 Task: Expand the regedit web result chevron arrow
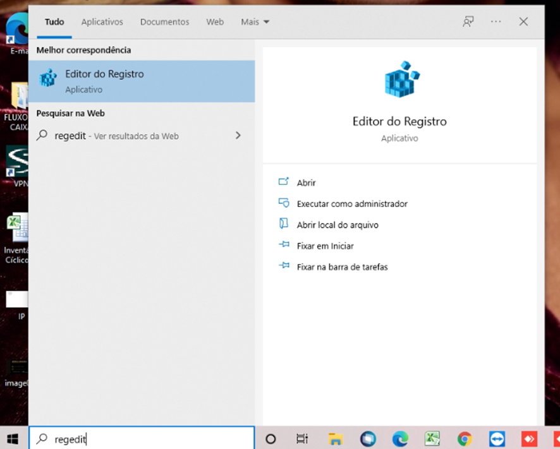[x=238, y=135]
